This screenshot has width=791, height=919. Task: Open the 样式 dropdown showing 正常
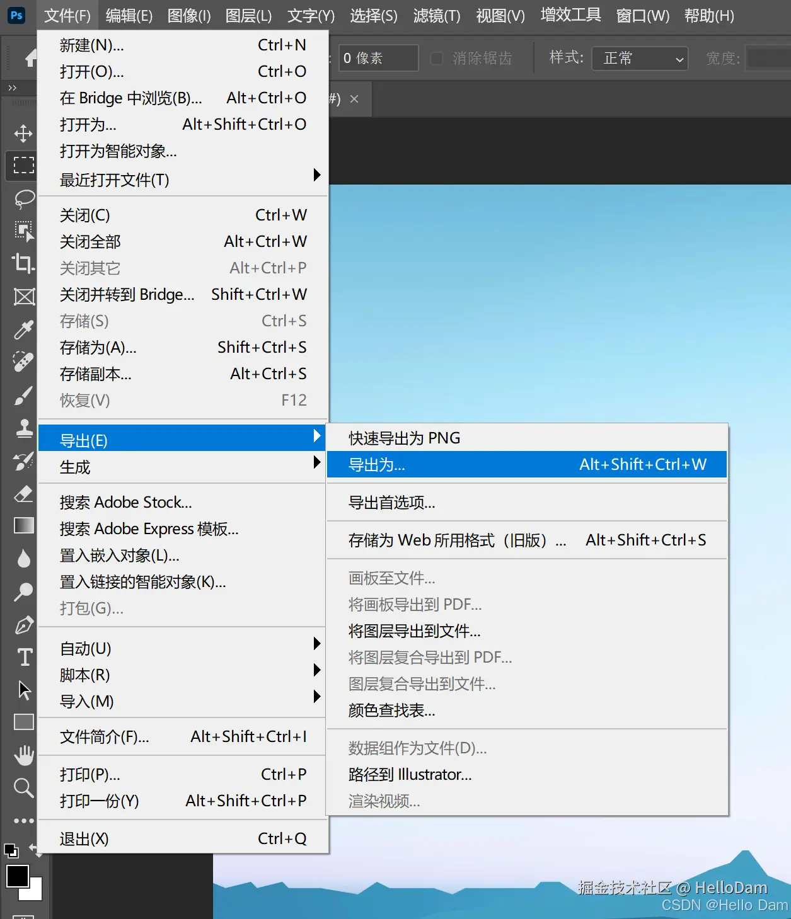coord(639,58)
